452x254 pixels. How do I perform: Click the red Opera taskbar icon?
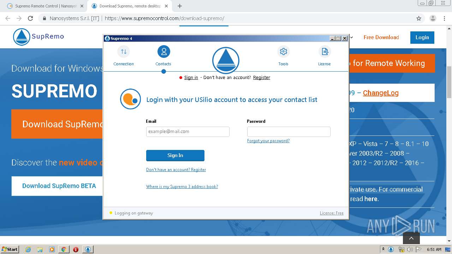[76, 249]
